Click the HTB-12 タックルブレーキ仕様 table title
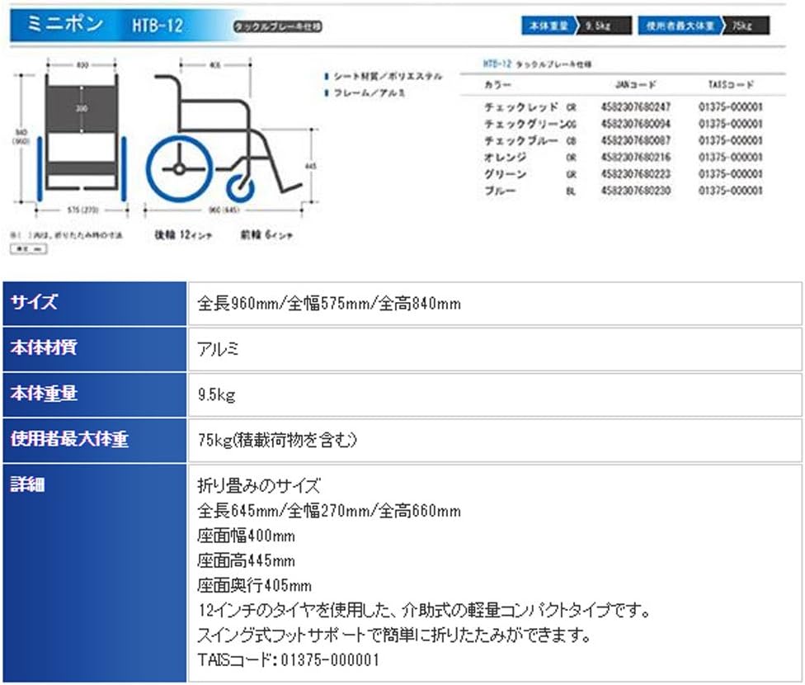 537,64
